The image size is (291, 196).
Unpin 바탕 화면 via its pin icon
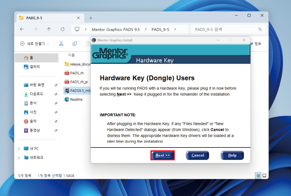coord(56,85)
